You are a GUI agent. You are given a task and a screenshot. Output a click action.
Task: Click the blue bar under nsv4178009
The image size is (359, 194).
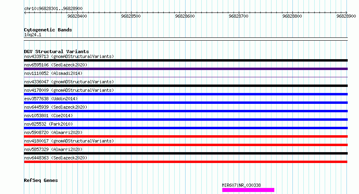tap(186, 94)
